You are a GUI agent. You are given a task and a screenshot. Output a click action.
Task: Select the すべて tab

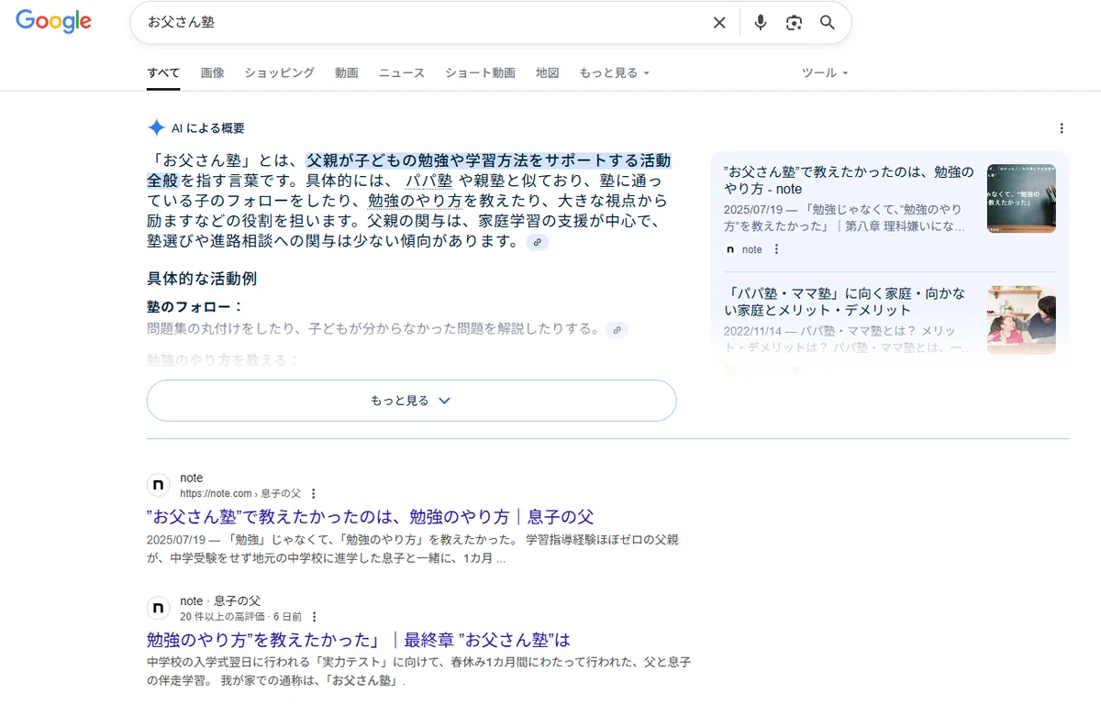(163, 72)
